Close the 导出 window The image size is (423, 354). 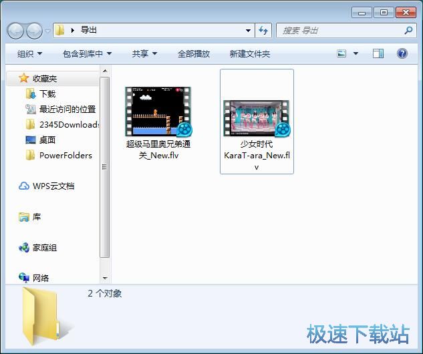point(406,13)
